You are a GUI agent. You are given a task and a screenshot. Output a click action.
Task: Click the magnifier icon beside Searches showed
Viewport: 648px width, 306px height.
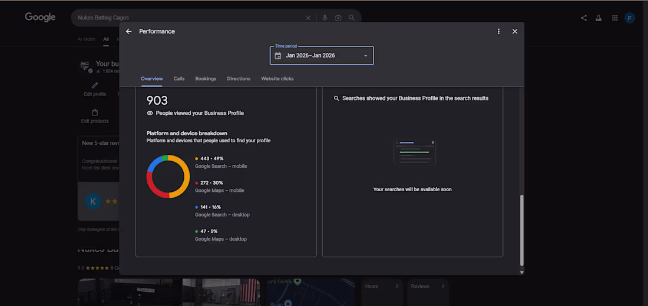pyautogui.click(x=336, y=98)
